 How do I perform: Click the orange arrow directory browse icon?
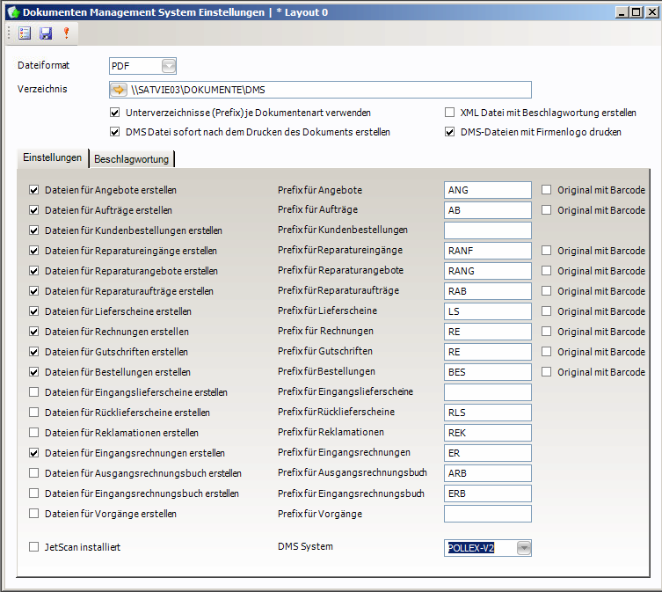click(x=119, y=90)
